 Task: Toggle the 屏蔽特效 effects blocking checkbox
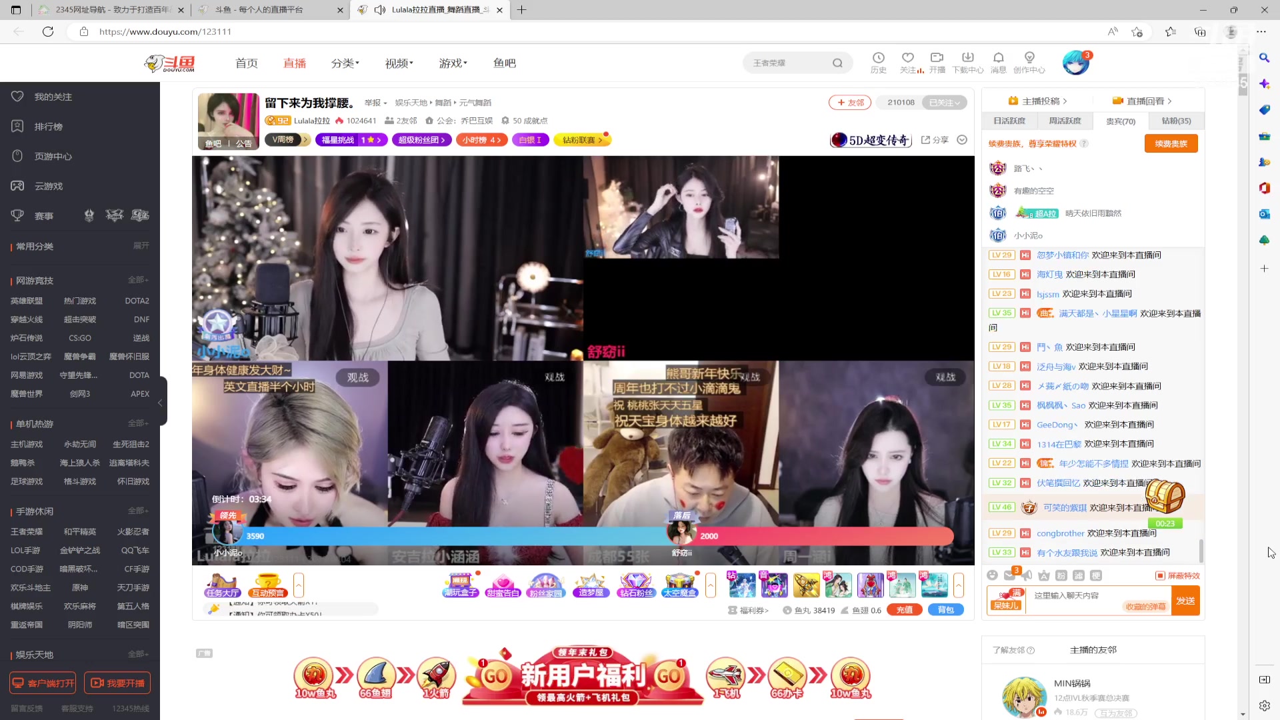point(1160,575)
